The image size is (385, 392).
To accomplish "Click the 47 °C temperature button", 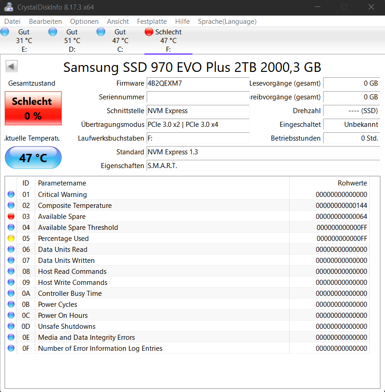I will 33,158.
